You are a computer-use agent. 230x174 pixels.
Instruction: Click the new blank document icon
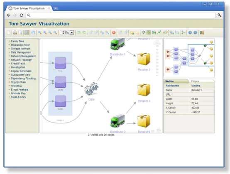tap(9, 32)
